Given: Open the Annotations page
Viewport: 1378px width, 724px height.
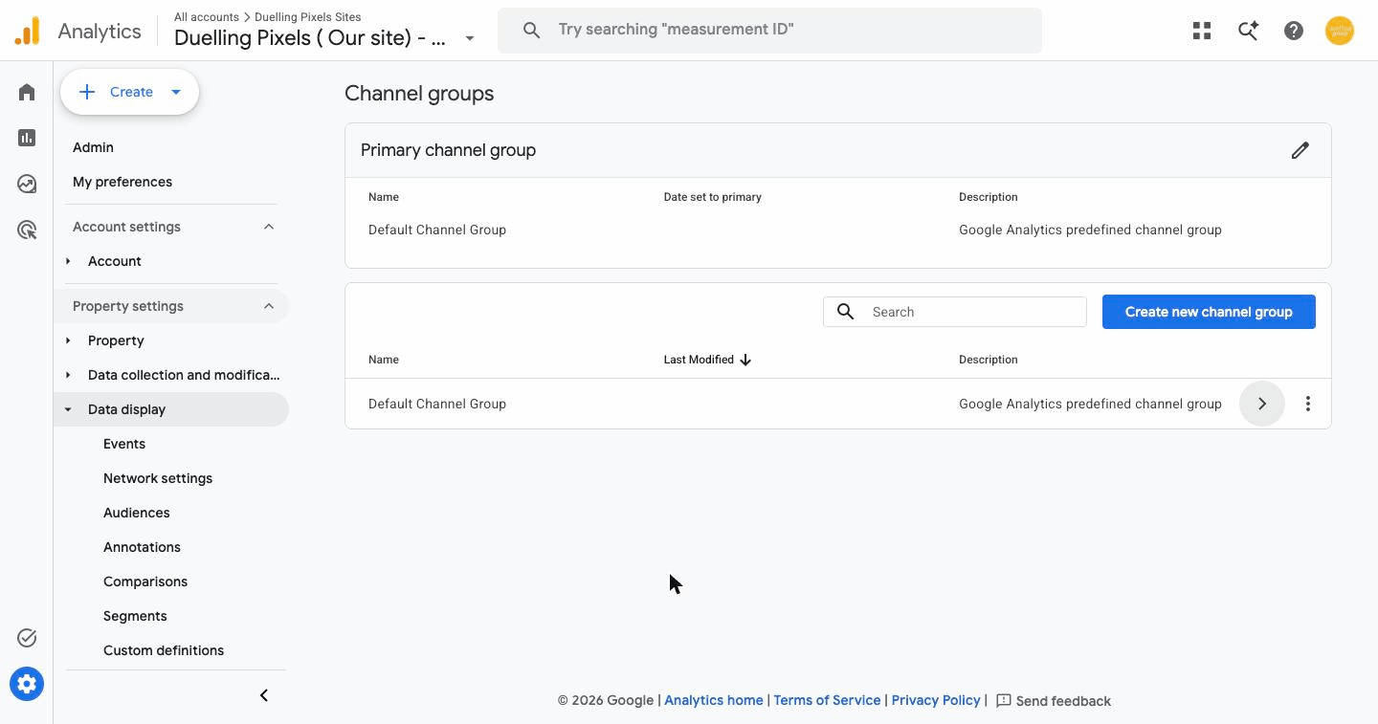Looking at the screenshot, I should pyautogui.click(x=142, y=547).
